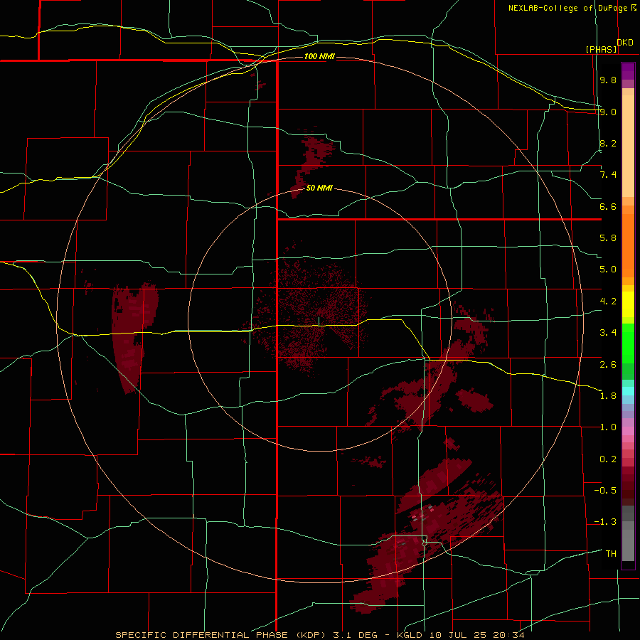Screen dimensions: 640x640
Task: Click the radar site marker at map center
Action: click(319, 321)
